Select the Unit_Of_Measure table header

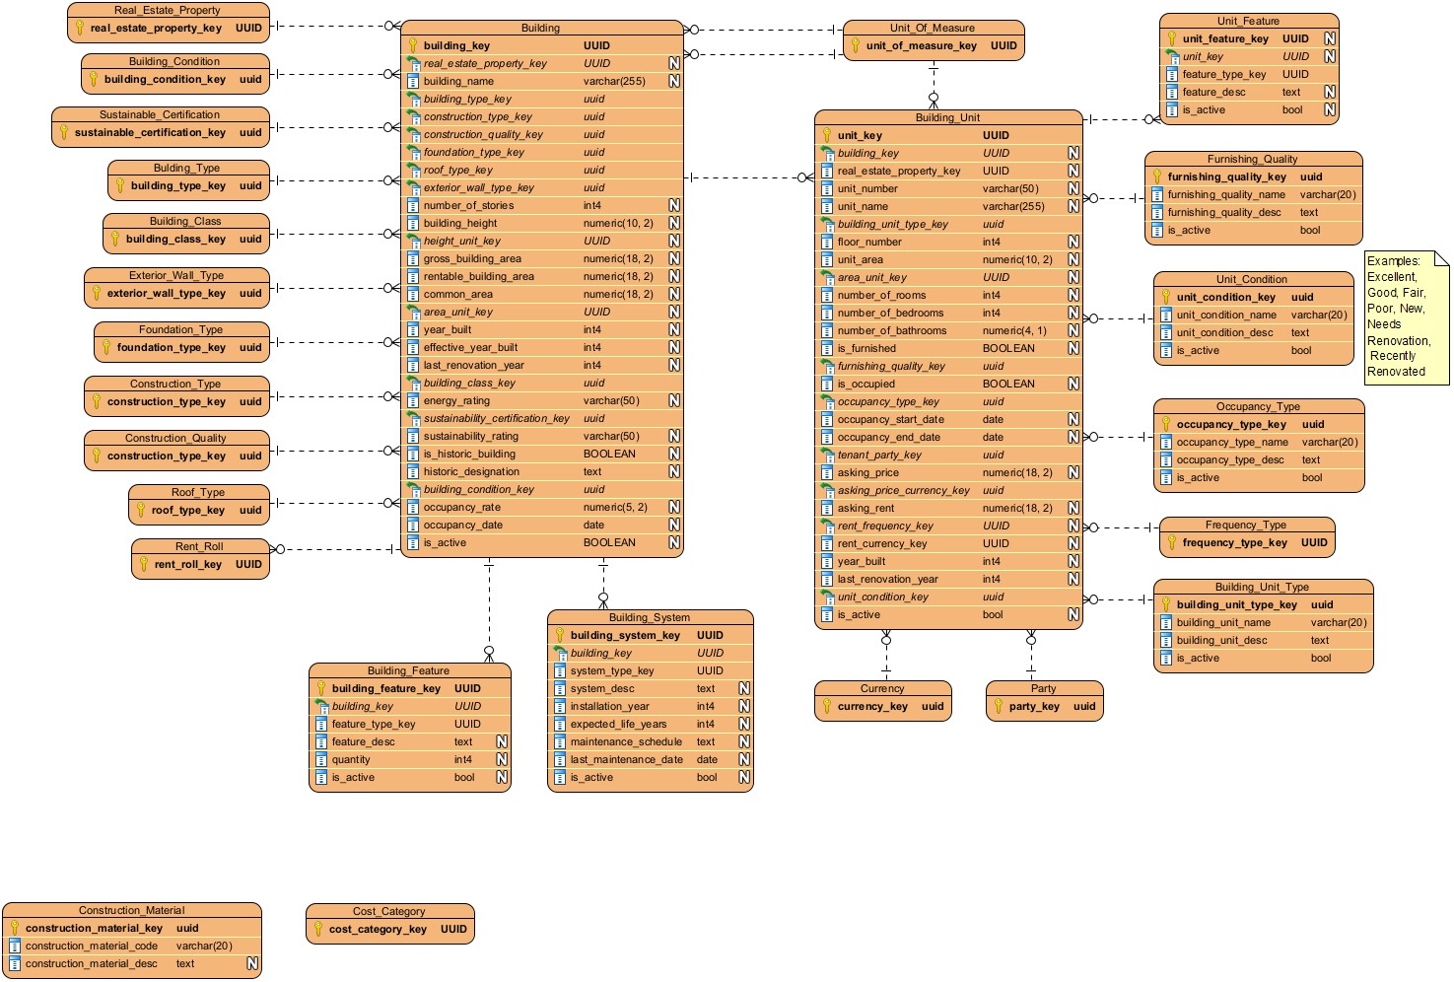[932, 28]
